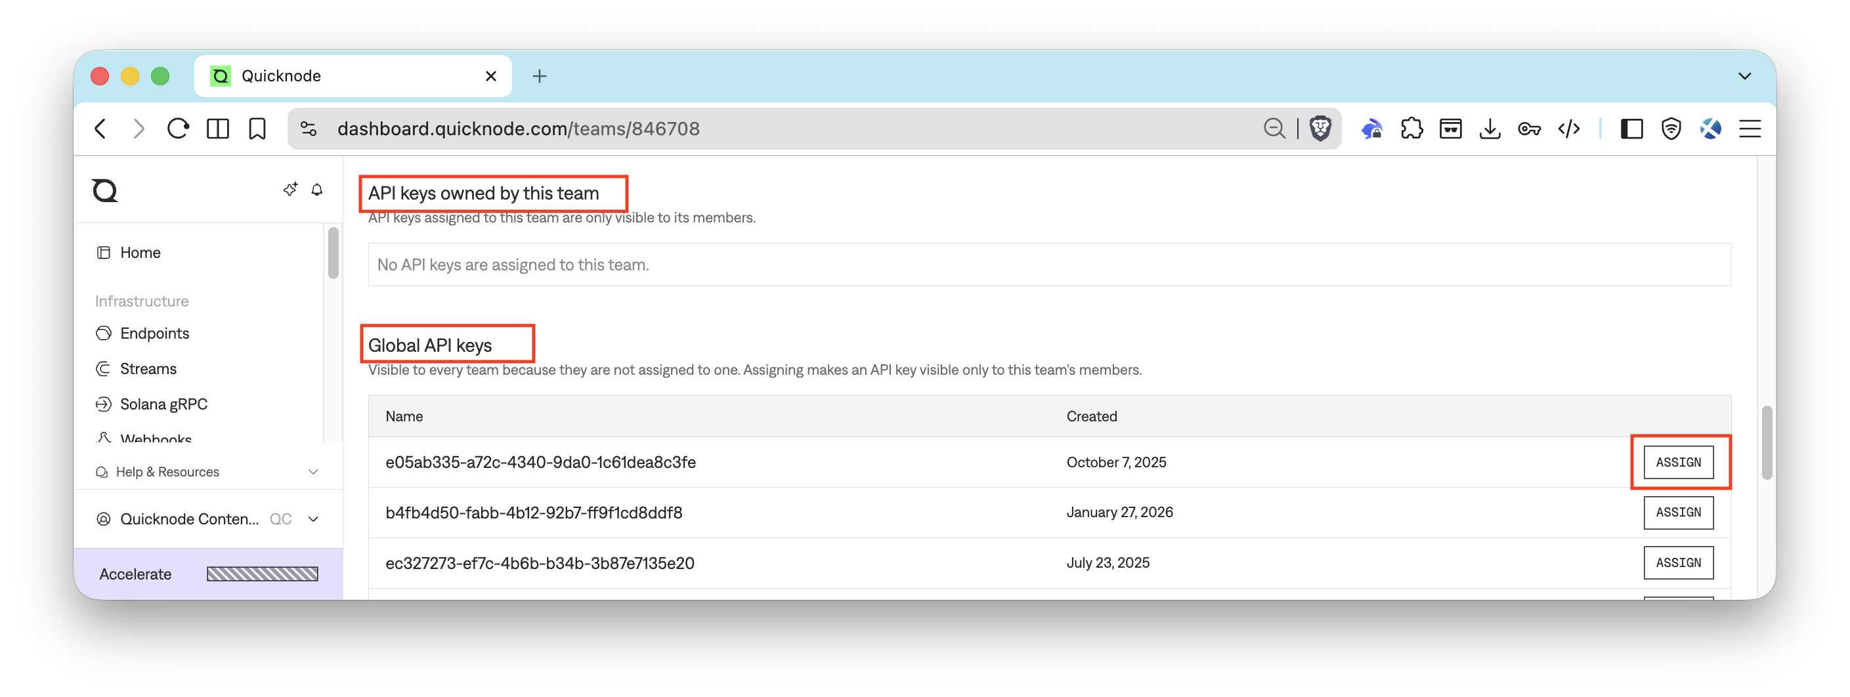The width and height of the screenshot is (1850, 697).
Task: Open the developer tools code icon
Action: (1568, 129)
